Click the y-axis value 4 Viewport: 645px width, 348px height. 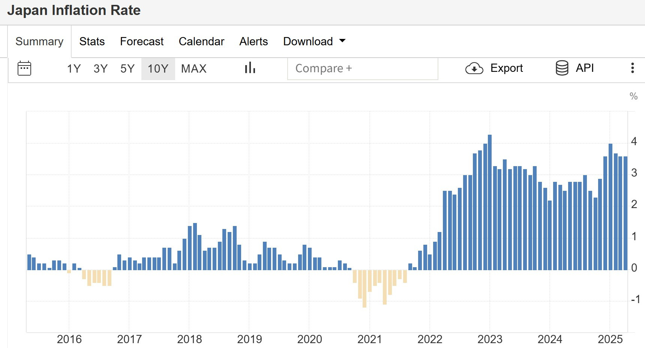(634, 141)
